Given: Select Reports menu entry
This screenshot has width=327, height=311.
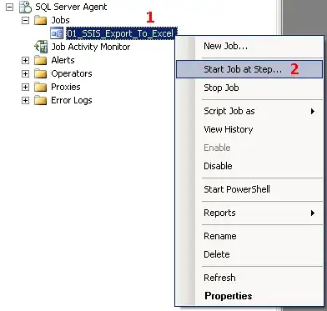Looking at the screenshot, I should (249, 213).
